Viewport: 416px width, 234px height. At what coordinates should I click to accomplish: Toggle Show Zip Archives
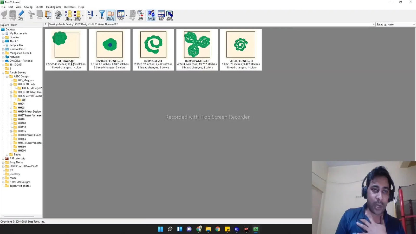tap(110, 15)
